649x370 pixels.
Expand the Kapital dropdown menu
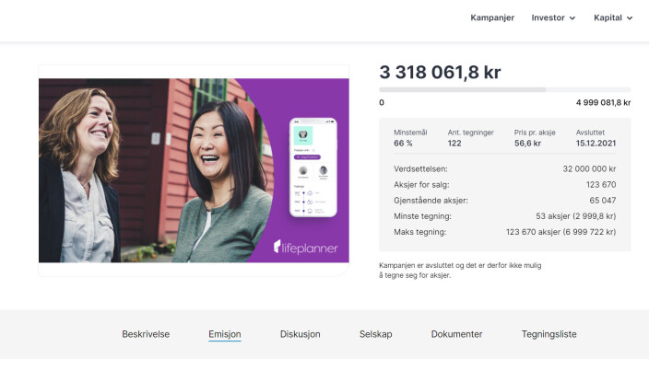coord(613,17)
